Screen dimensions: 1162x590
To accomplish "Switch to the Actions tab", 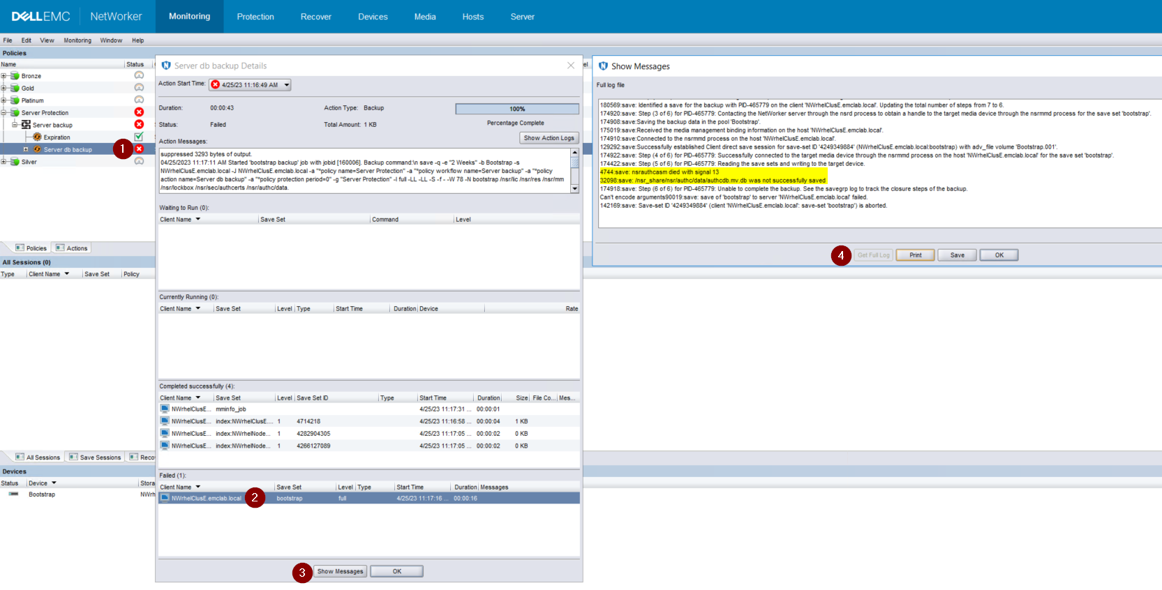I will [x=72, y=248].
